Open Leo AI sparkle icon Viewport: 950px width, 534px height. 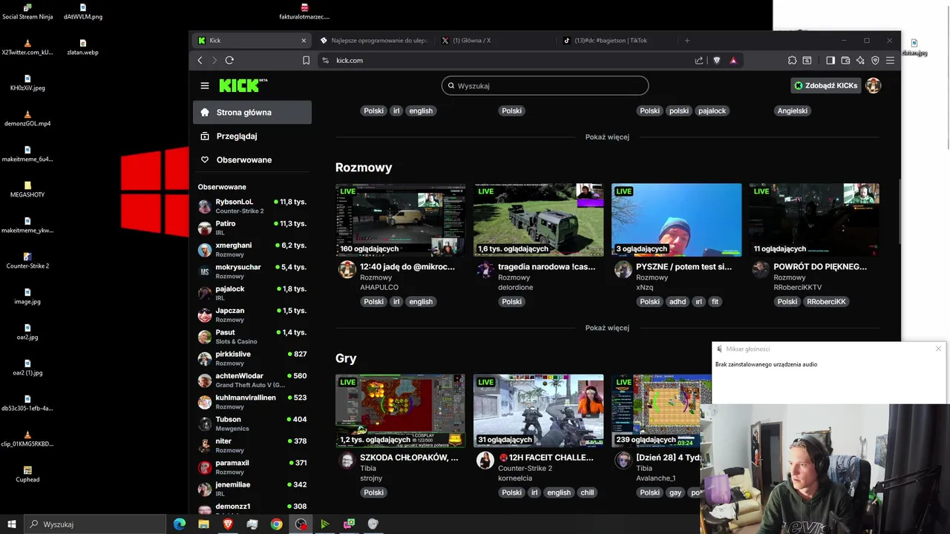860,60
